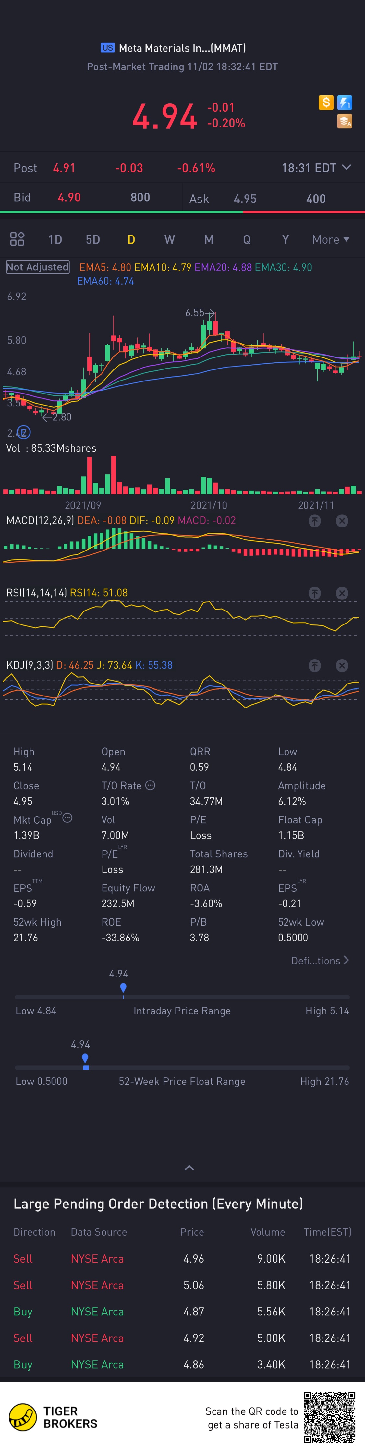Viewport: 365px width, 1453px height.
Task: Tap the circled E marker on chart
Action: tap(24, 432)
